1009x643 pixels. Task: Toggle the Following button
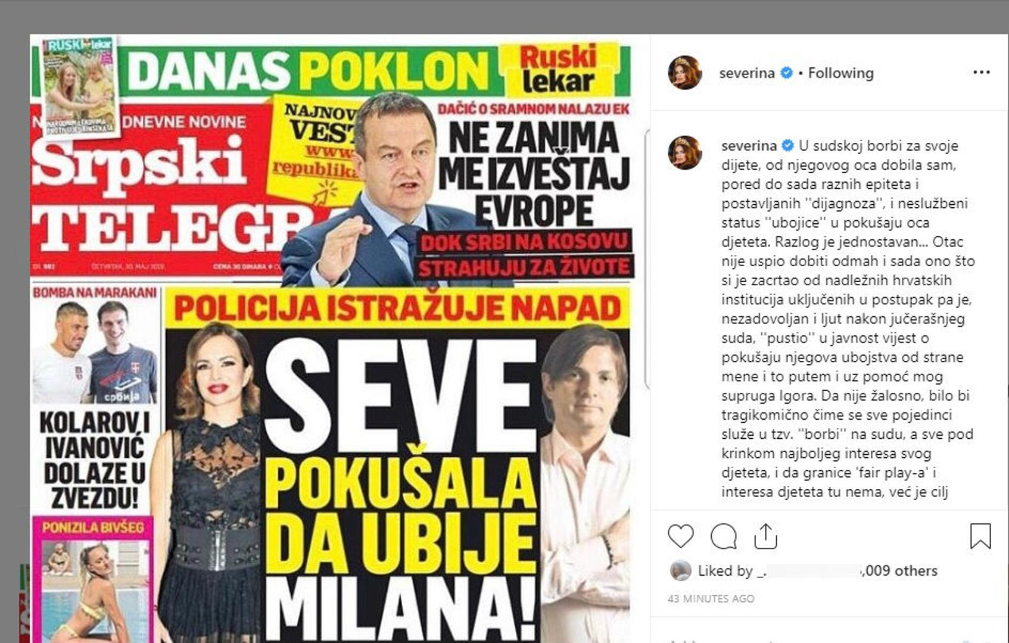(840, 73)
